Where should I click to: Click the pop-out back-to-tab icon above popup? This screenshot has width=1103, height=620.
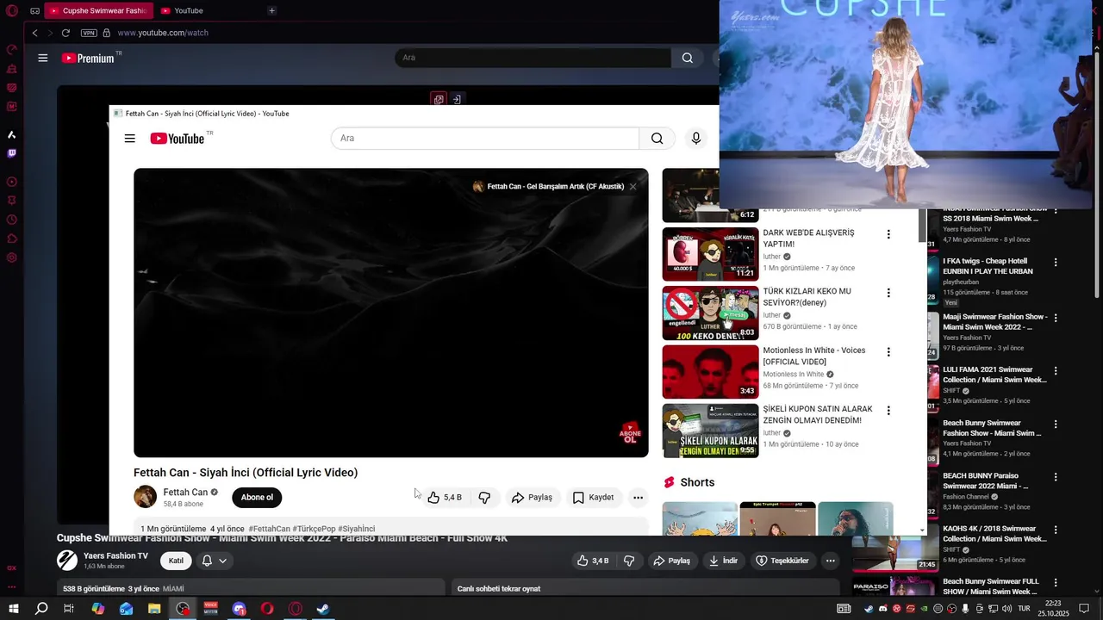point(457,99)
